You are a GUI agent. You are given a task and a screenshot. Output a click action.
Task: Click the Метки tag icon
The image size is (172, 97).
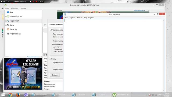coord(8,25)
